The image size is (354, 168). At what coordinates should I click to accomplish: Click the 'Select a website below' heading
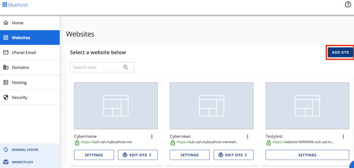[x=98, y=52]
